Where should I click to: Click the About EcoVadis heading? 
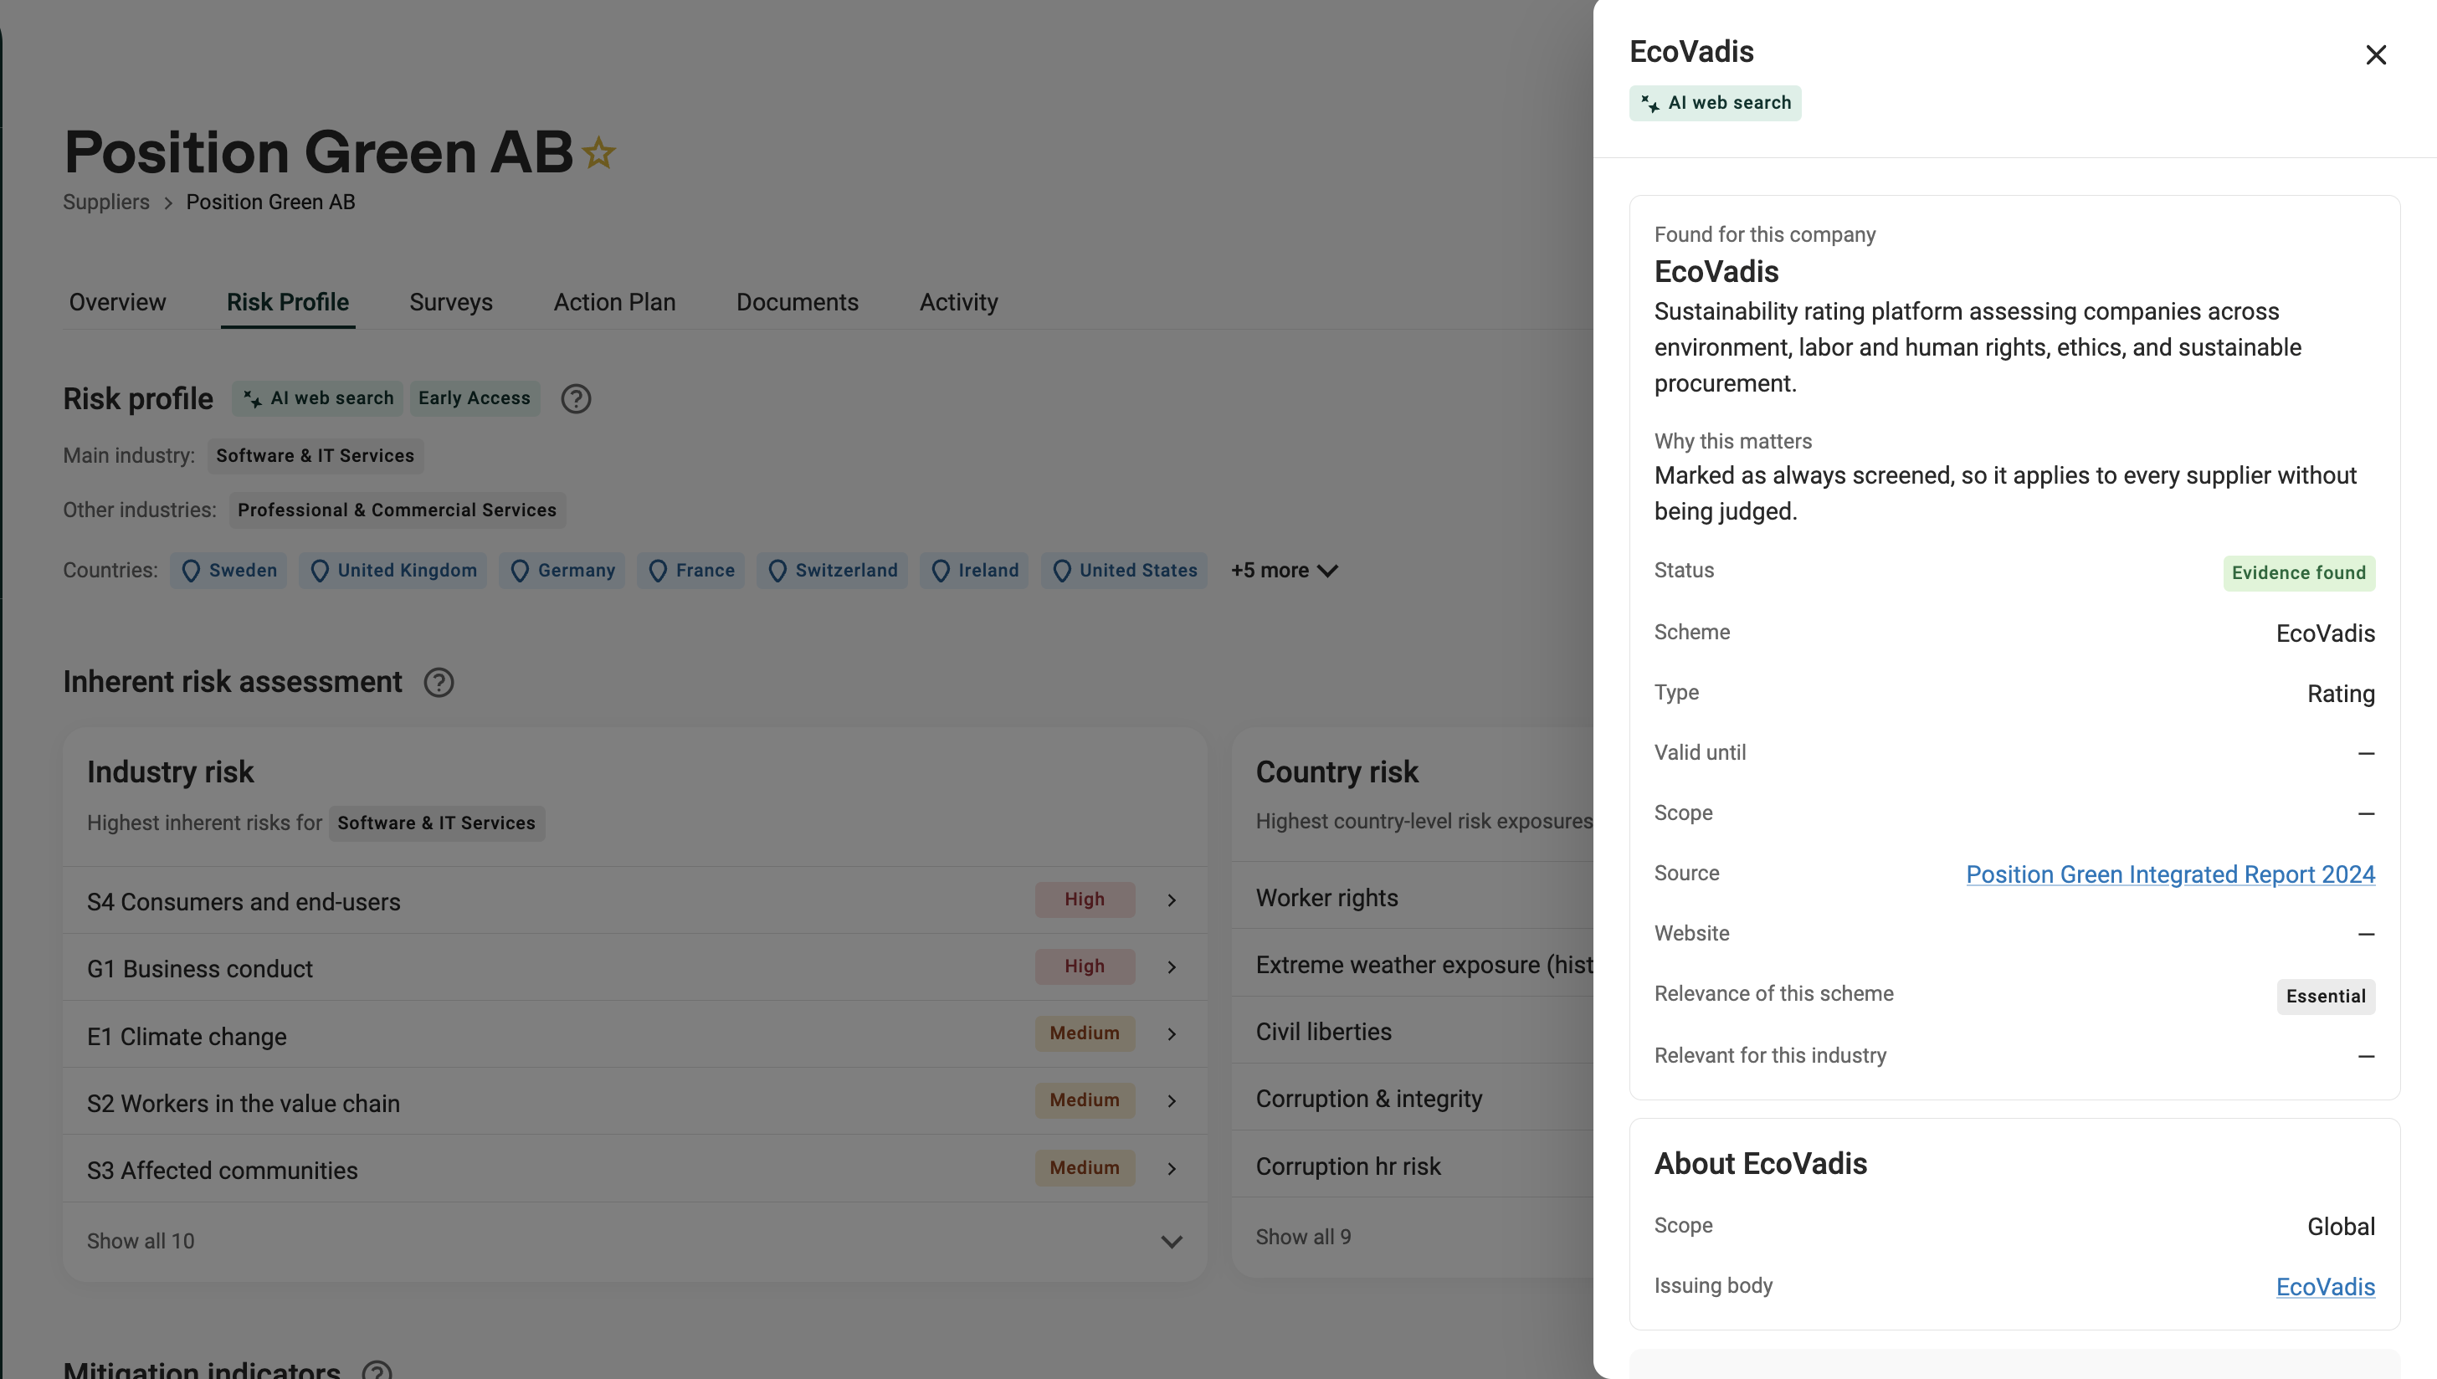[x=1760, y=1164]
